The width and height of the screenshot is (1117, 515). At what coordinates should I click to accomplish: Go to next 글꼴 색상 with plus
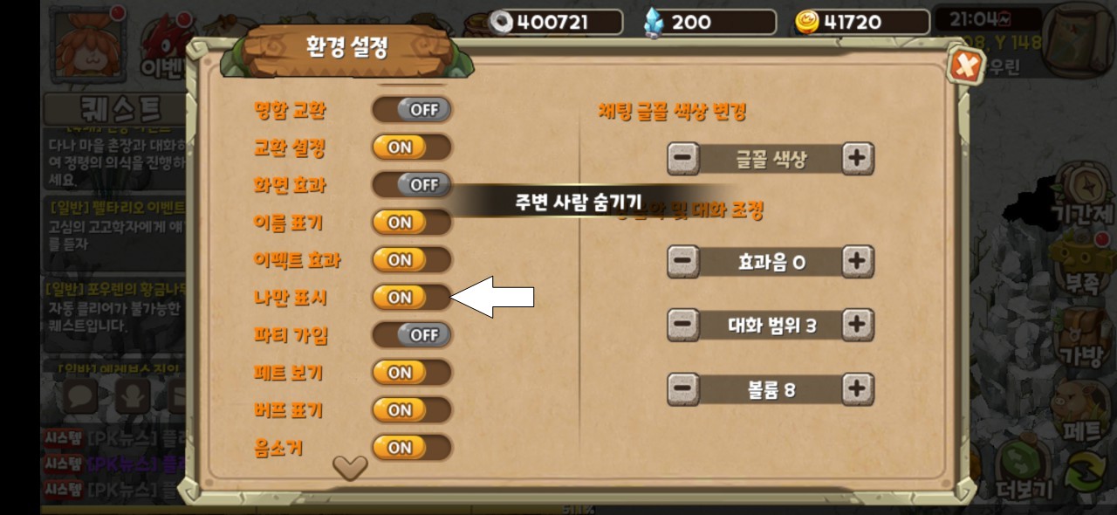[x=858, y=158]
